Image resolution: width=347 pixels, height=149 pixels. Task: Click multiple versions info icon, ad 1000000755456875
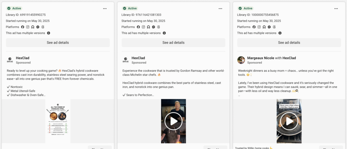point(280,33)
